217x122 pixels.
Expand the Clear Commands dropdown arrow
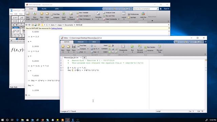pos(119,19)
